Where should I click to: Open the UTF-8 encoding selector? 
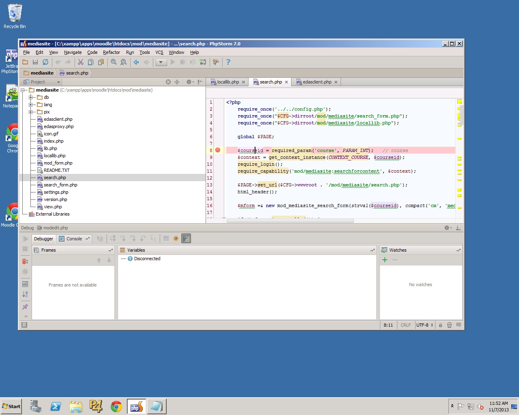tap(425, 325)
